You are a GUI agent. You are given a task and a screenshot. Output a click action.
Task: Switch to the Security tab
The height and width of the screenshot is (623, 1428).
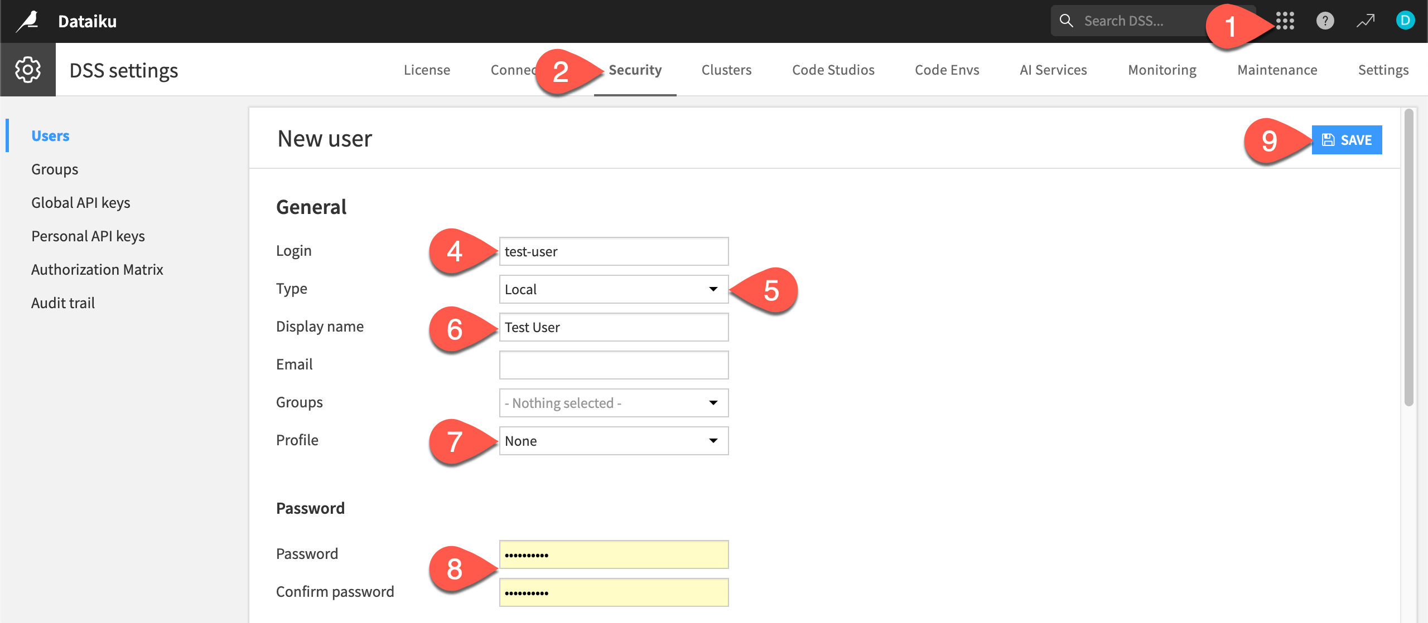click(635, 70)
